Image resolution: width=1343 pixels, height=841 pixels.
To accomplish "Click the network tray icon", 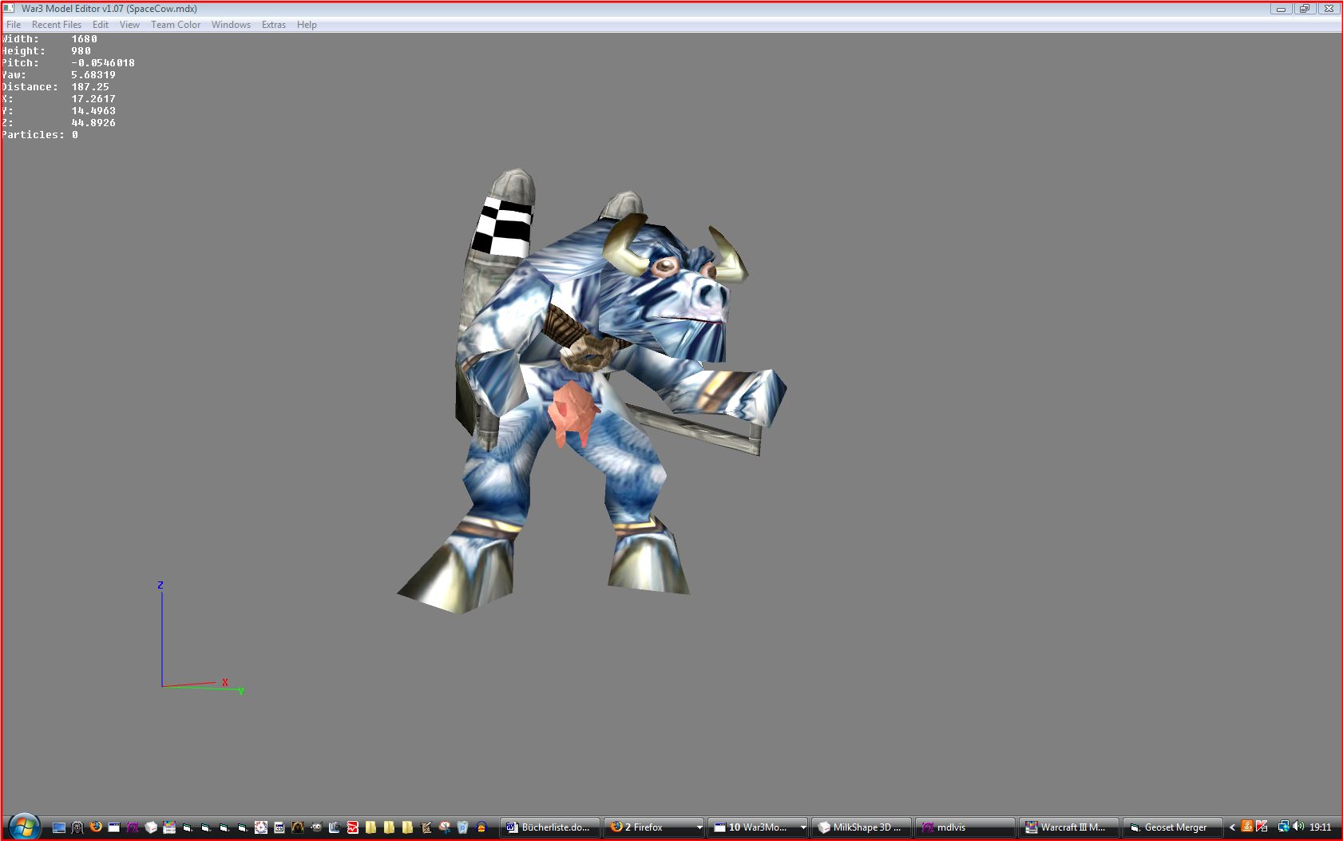I will point(1283,827).
